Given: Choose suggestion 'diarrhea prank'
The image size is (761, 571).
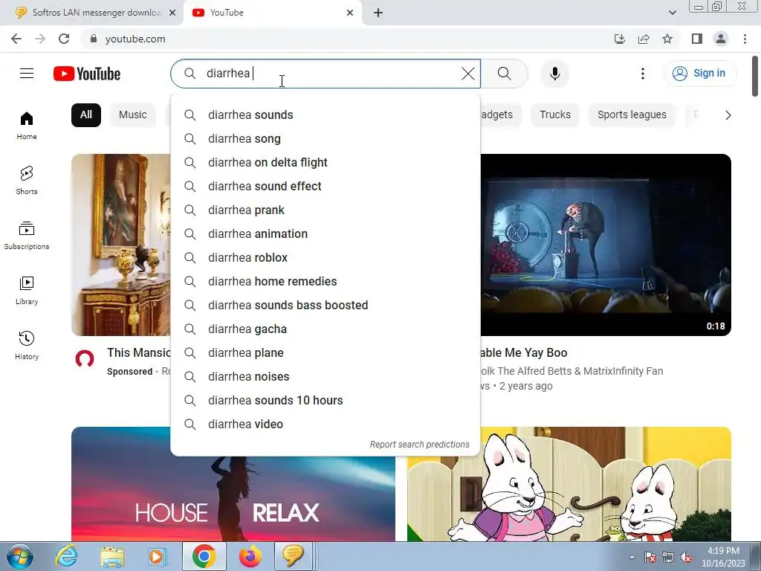Looking at the screenshot, I should pyautogui.click(x=326, y=210).
